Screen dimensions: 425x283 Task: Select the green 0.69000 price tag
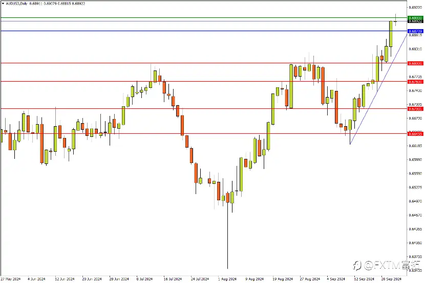tap(415, 18)
